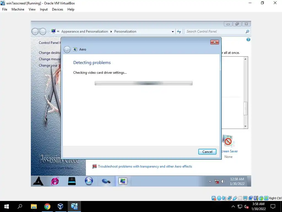Click the Control Panel back button
Viewport: 282px width, 212px height.
pyautogui.click(x=35, y=31)
